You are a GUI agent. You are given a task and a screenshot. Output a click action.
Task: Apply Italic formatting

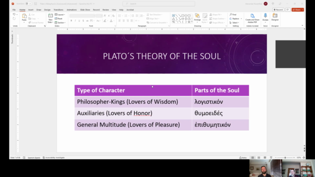pyautogui.click(x=75, y=21)
